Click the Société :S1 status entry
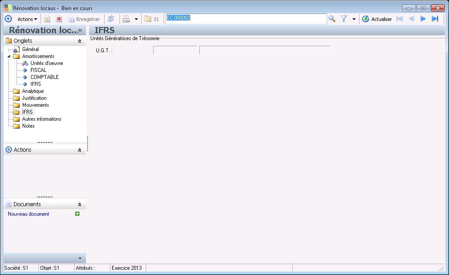Screen dimensions: 449x275 [x=17, y=268]
